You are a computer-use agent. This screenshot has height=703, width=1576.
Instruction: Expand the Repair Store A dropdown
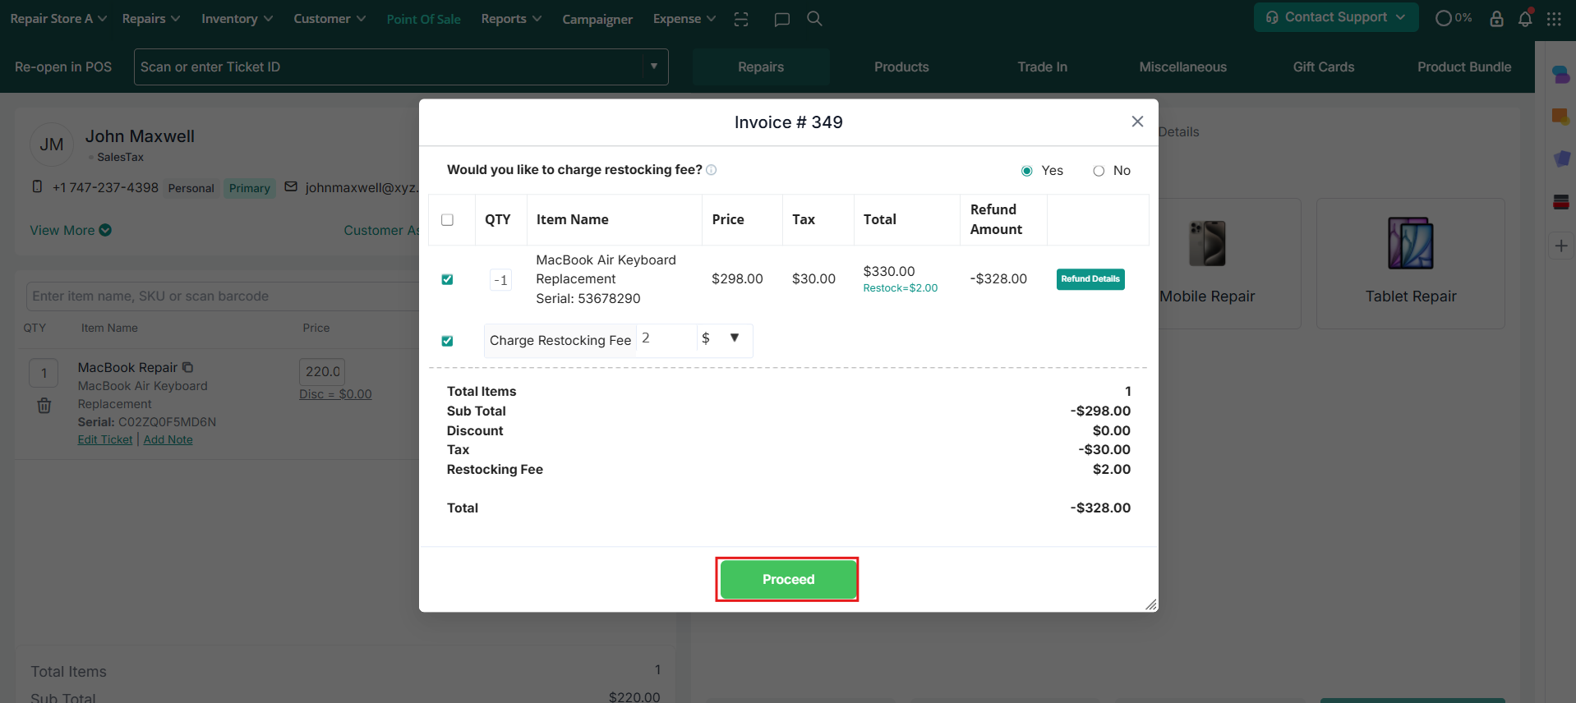(x=58, y=18)
